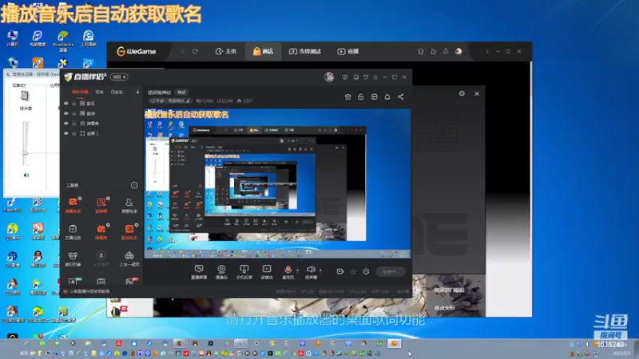
Task: Switch to the WeGame 主页 tab
Action: point(226,51)
